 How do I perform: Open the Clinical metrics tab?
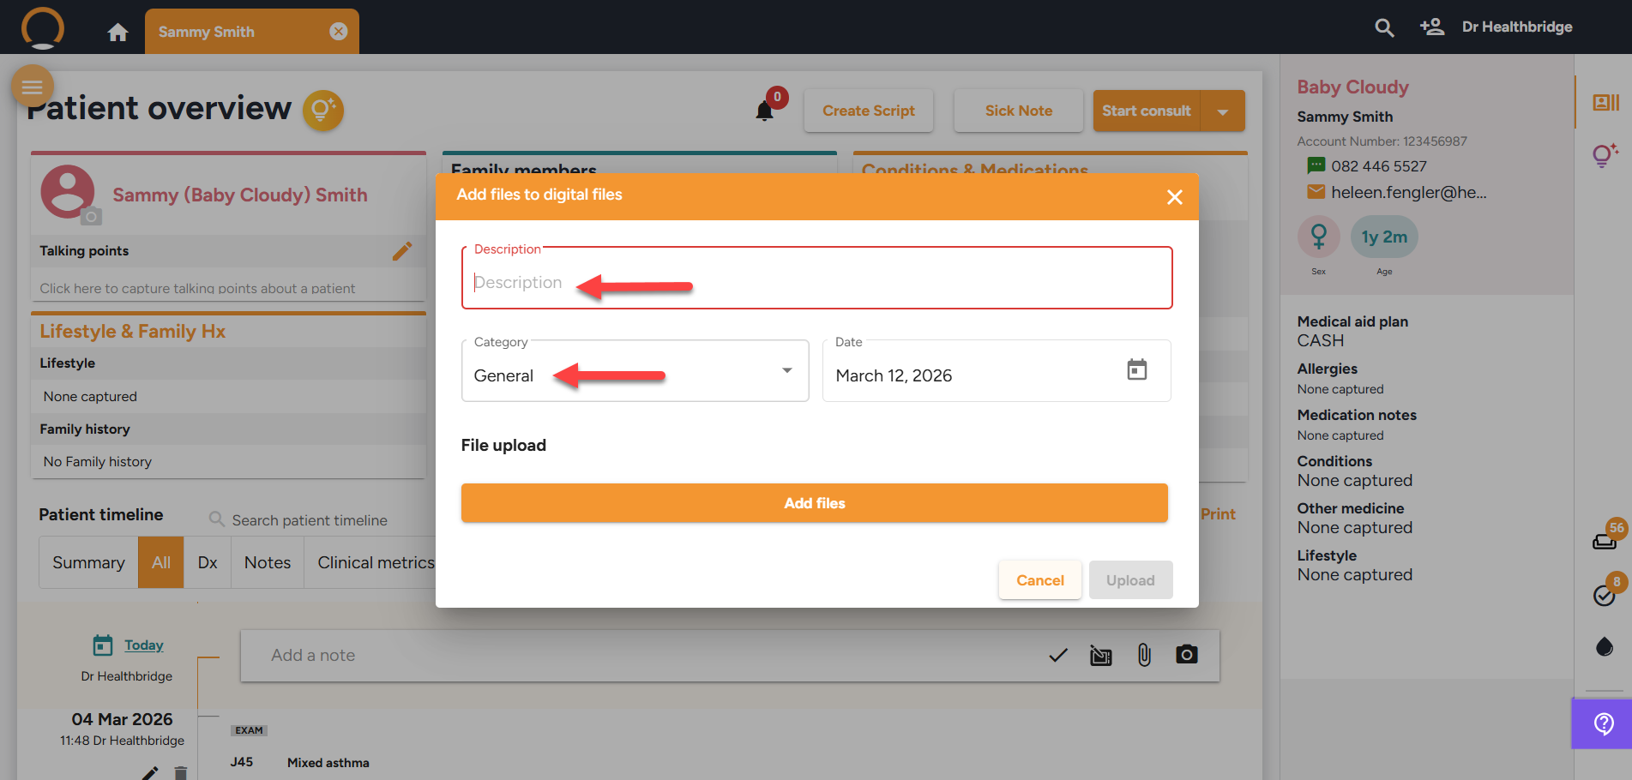(x=375, y=563)
